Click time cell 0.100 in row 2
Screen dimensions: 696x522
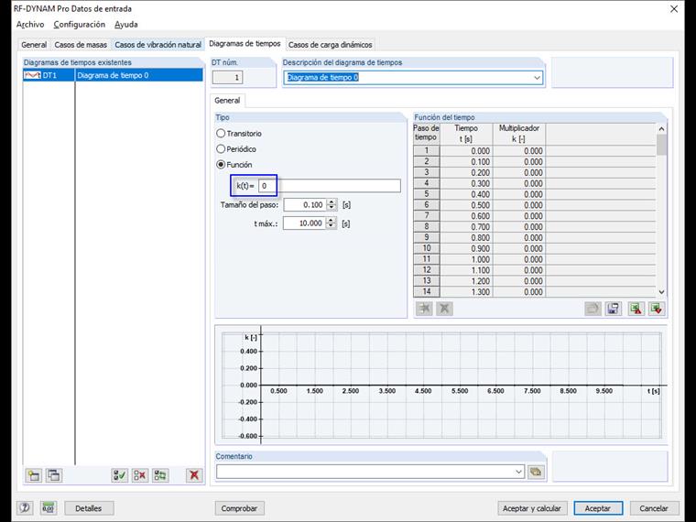click(x=466, y=162)
